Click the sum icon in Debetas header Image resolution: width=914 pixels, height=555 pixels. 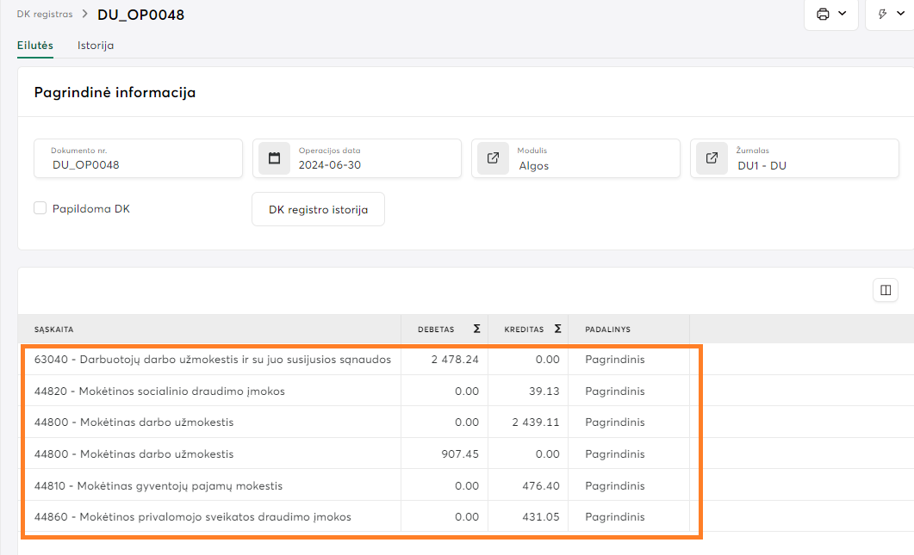(476, 329)
